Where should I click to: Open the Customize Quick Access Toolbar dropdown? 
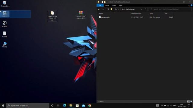click(107, 2)
